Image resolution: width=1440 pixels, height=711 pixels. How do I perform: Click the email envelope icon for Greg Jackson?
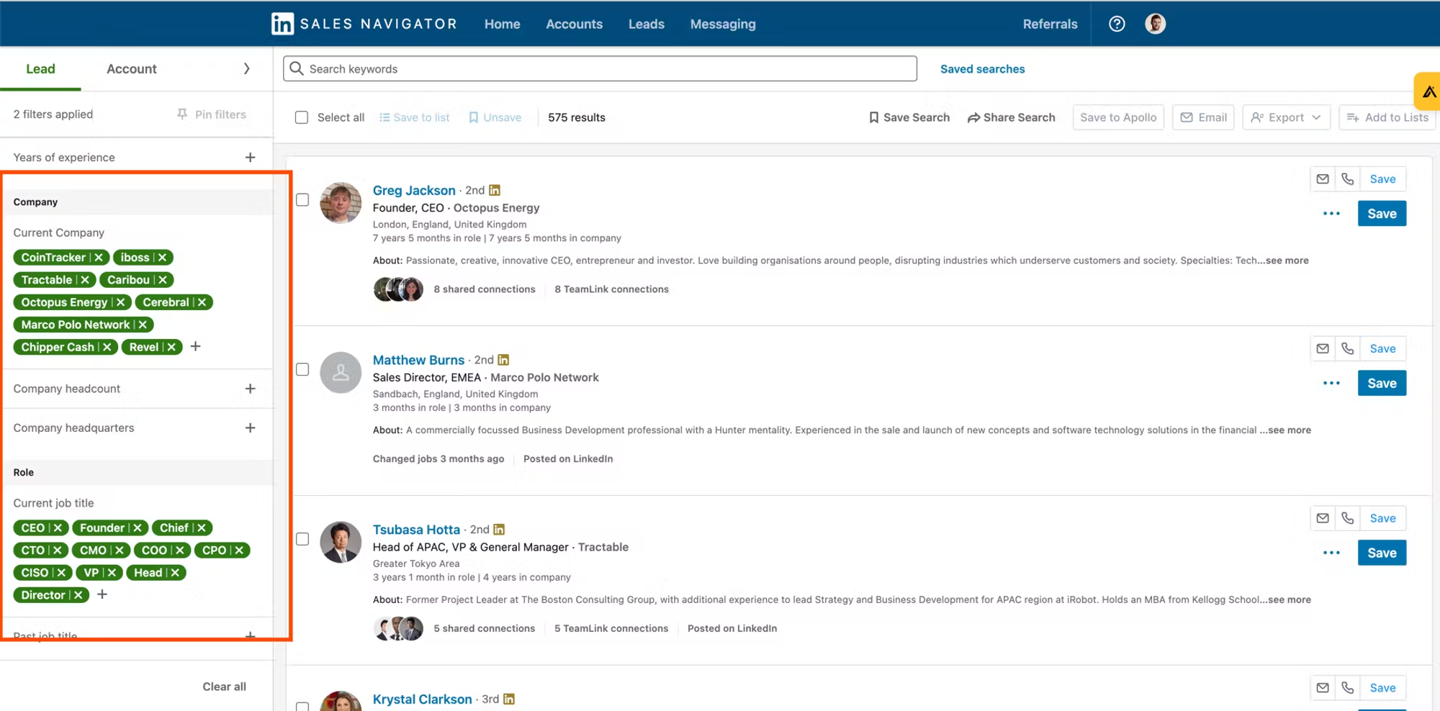pyautogui.click(x=1322, y=178)
